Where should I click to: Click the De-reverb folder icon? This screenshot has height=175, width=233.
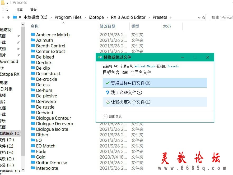tap(33, 101)
